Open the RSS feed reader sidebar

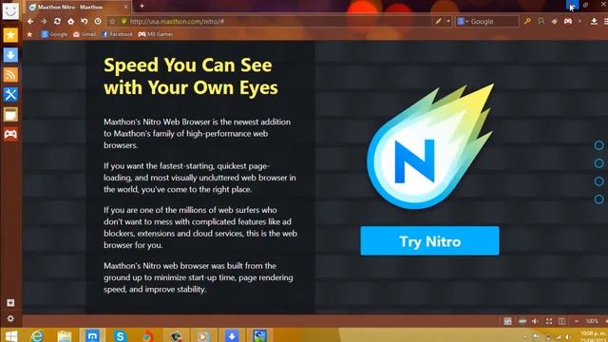10,75
